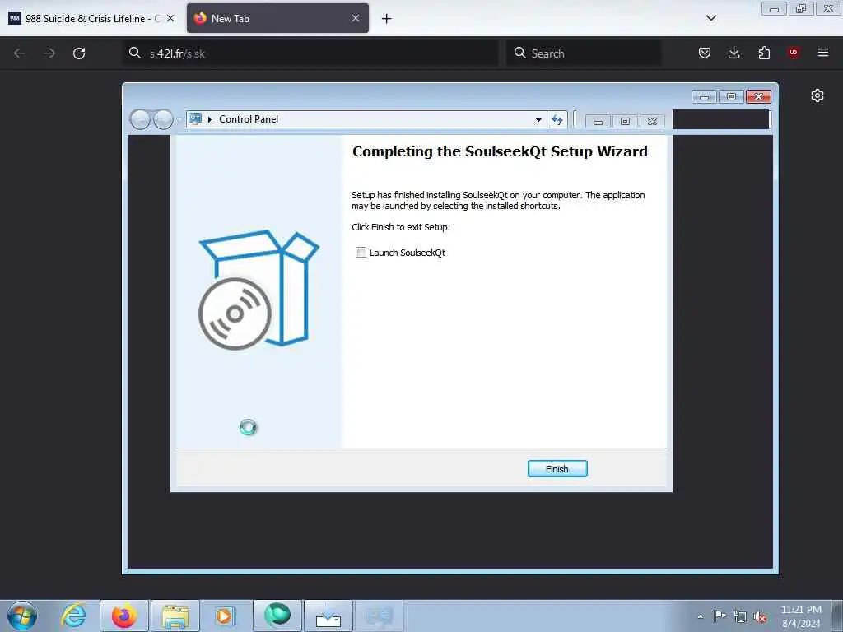Open the uBlock Origin extension icon

coord(794,53)
